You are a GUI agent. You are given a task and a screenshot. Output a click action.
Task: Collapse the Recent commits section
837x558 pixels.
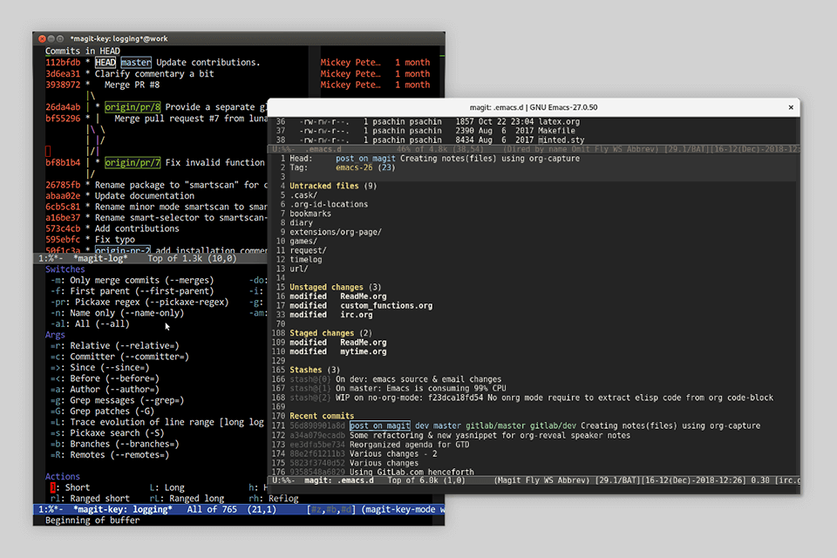tap(322, 416)
